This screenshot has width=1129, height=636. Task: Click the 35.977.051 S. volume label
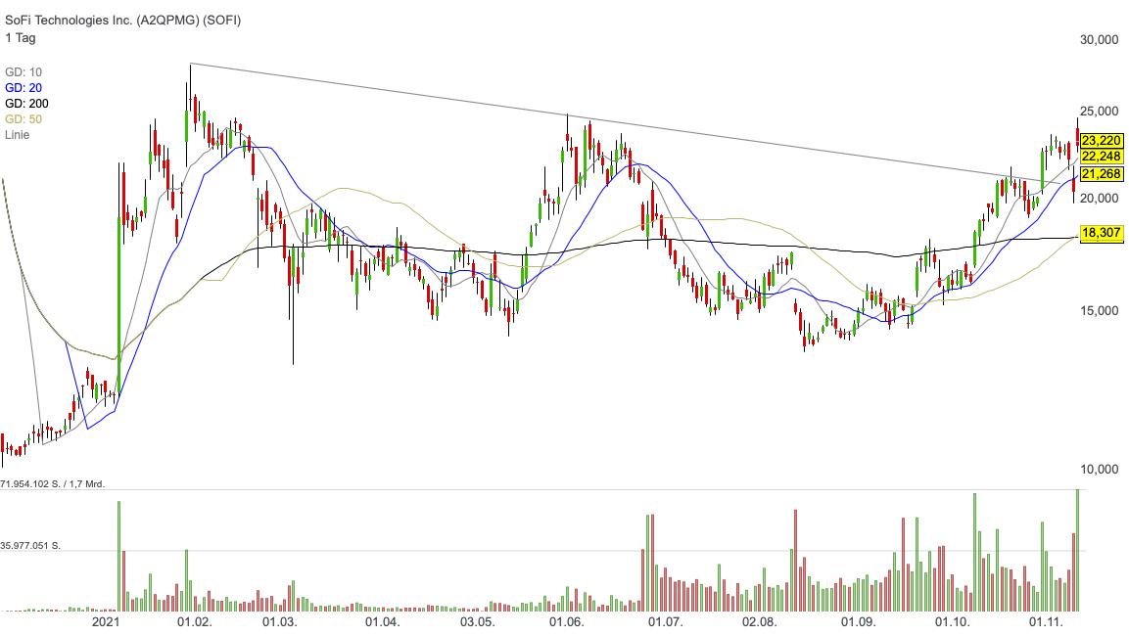pos(30,546)
